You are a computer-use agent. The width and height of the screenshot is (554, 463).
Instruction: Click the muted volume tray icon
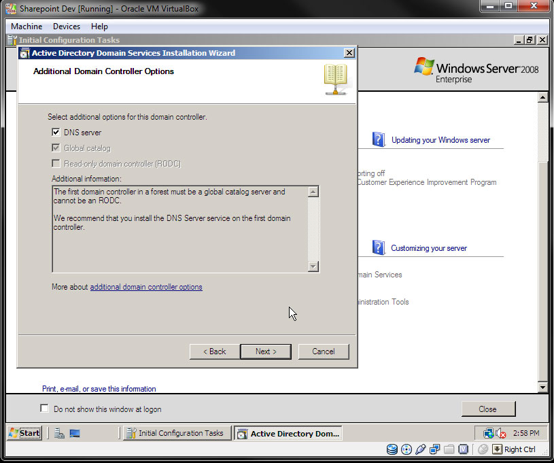point(501,433)
